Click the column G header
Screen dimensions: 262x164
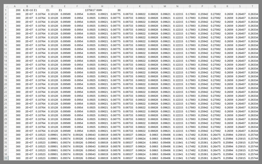(x=90, y=6)
